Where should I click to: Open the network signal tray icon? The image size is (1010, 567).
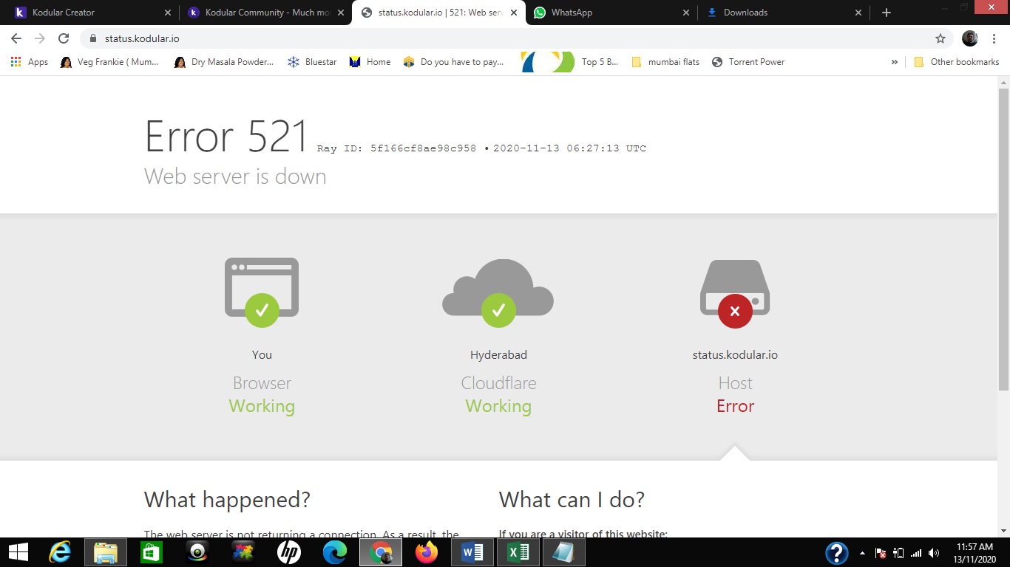coord(917,553)
